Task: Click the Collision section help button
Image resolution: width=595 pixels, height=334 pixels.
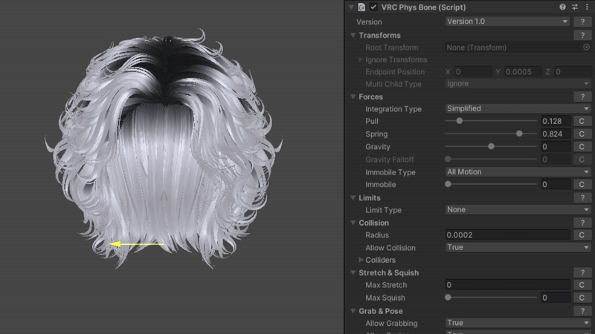Action: (x=582, y=223)
